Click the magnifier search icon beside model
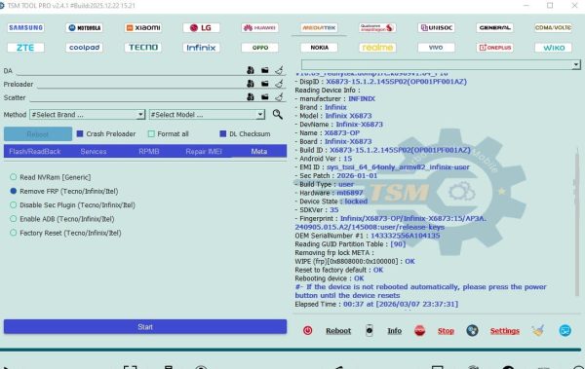The image size is (585, 369). point(277,115)
